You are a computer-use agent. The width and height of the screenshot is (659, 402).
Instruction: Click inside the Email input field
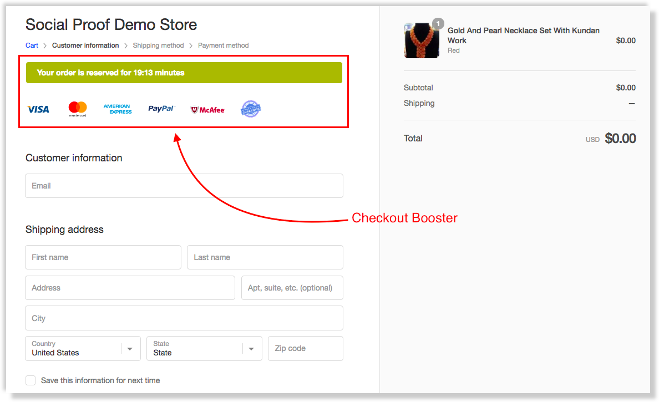click(184, 185)
